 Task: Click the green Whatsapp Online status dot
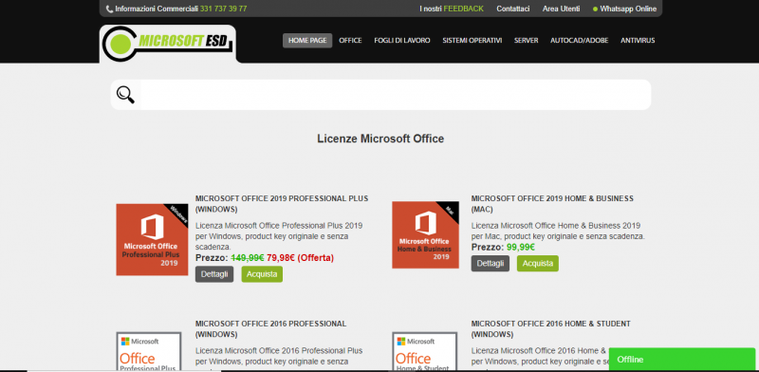[595, 9]
